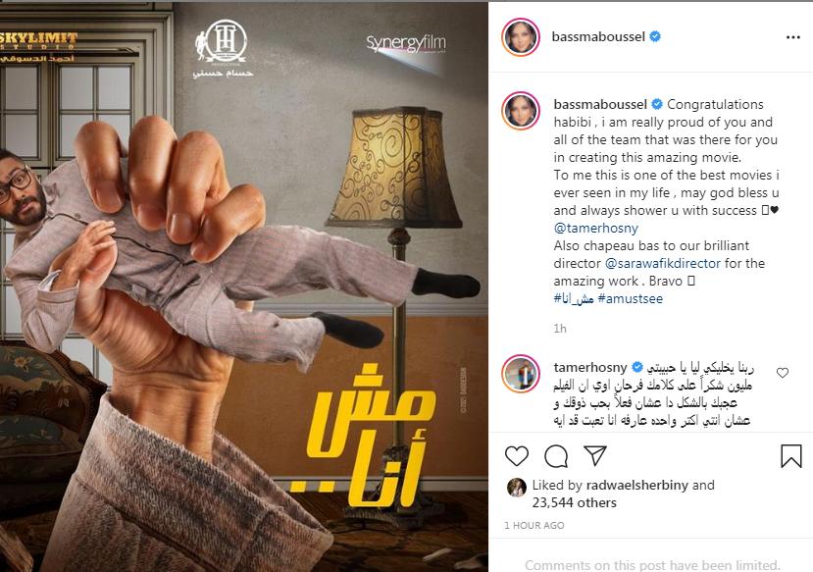Screen dimensions: 813x572
Task: Open bassmaboussel username in header
Action: coord(598,37)
